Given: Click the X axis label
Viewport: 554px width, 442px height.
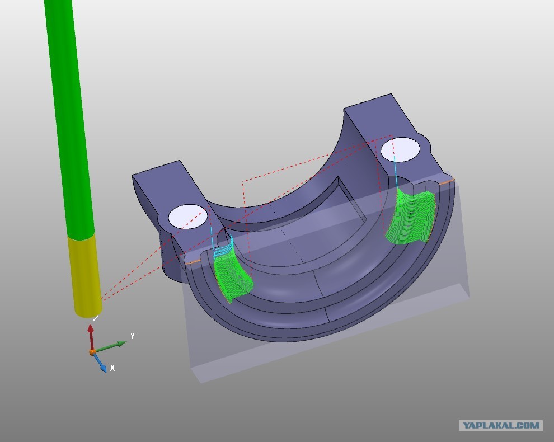Looking at the screenshot, I should 112,368.
